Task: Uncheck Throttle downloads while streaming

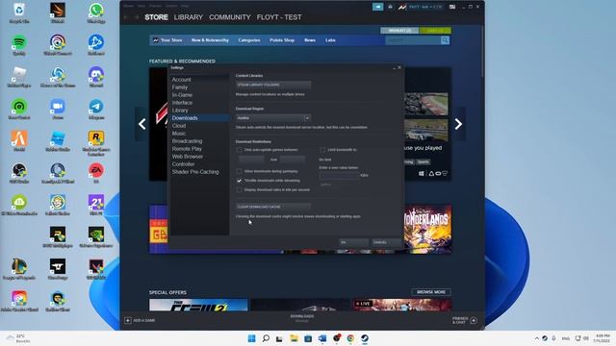Action: pos(239,181)
